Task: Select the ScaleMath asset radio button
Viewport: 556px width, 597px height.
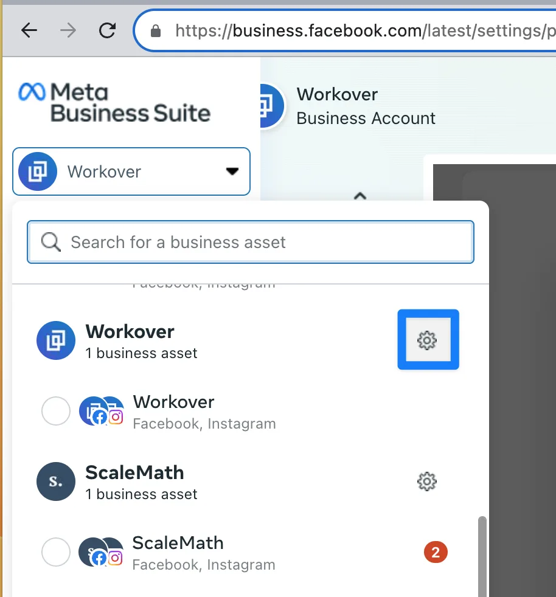Action: click(x=55, y=553)
